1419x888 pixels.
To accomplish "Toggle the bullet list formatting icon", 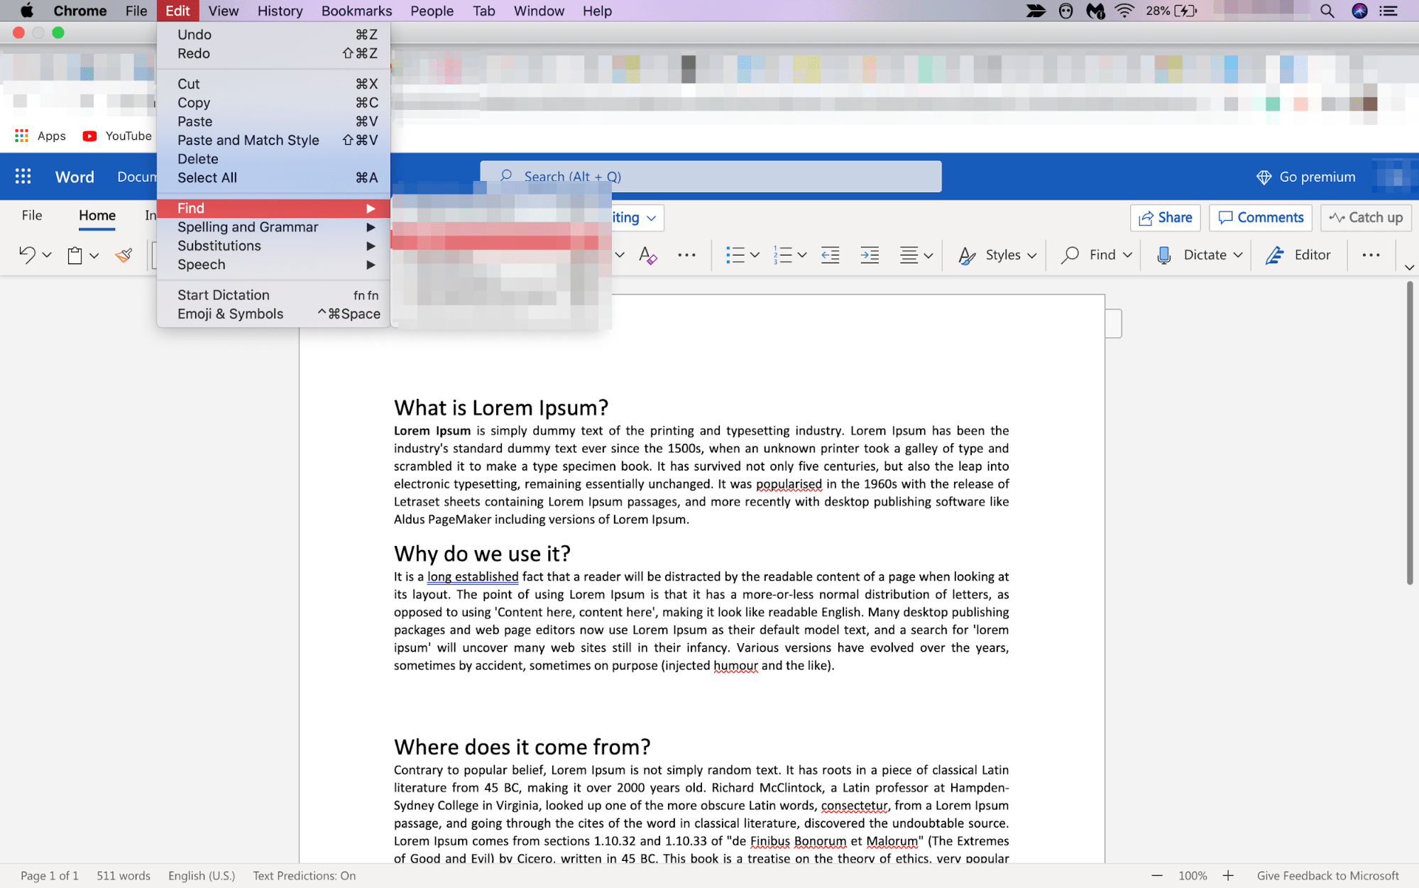I will (735, 255).
